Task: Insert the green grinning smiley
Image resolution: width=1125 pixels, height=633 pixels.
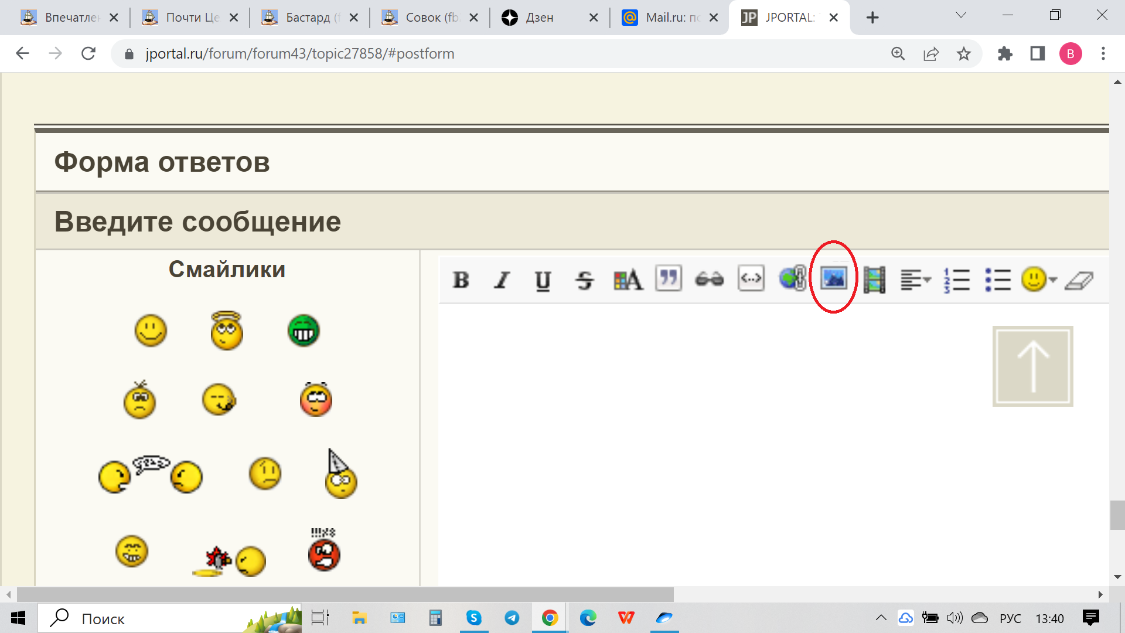Action: (304, 331)
